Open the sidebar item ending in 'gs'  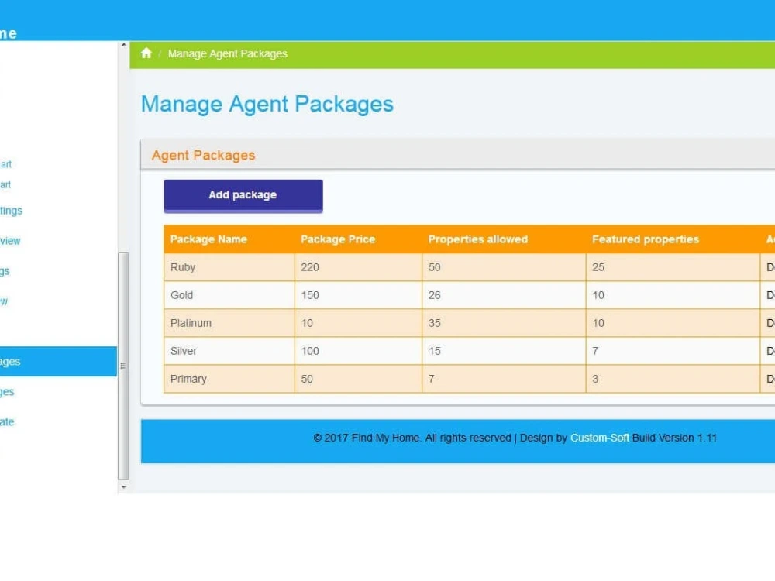[x=5, y=271]
